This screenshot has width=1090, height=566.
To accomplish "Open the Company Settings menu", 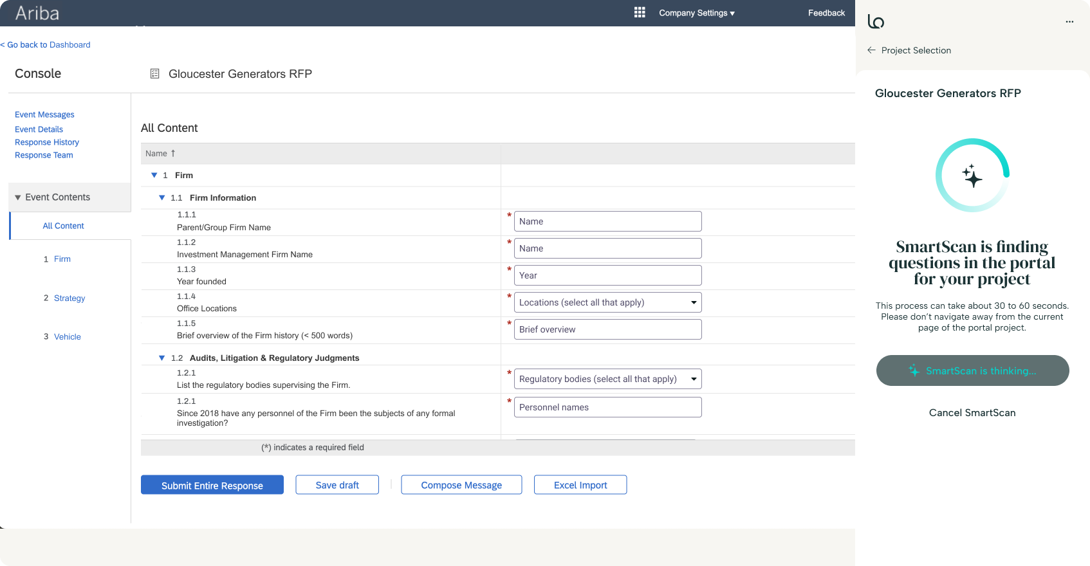I will pyautogui.click(x=697, y=13).
